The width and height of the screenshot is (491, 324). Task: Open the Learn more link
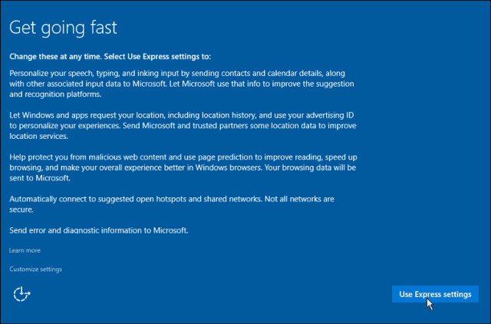click(25, 250)
